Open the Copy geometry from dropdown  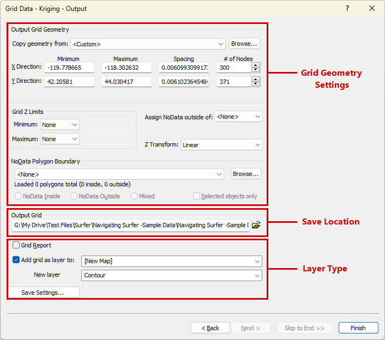click(x=148, y=44)
